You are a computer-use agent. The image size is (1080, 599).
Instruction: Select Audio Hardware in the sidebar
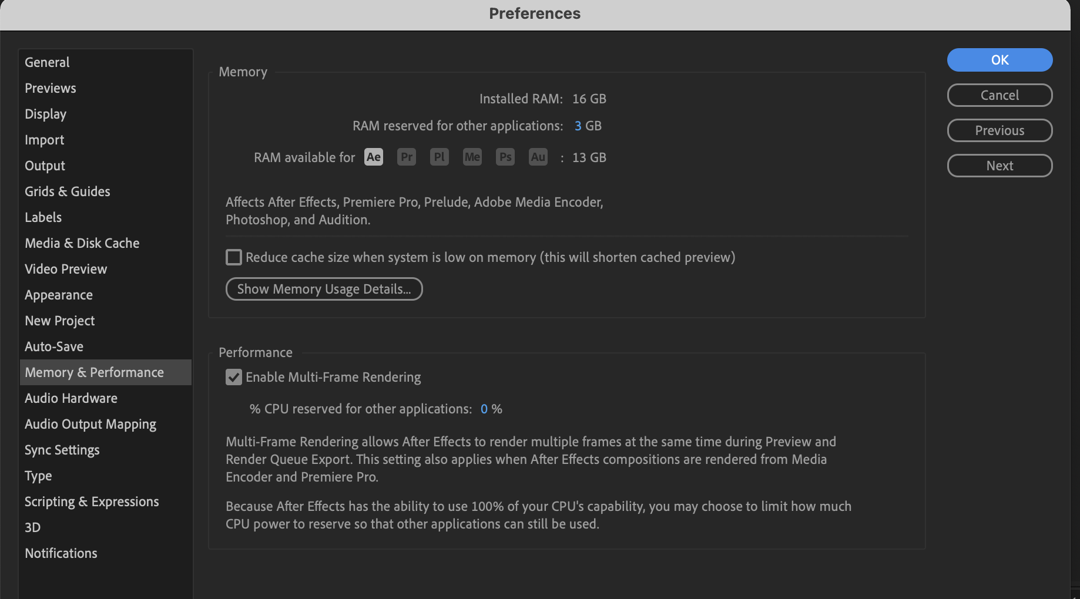click(71, 398)
